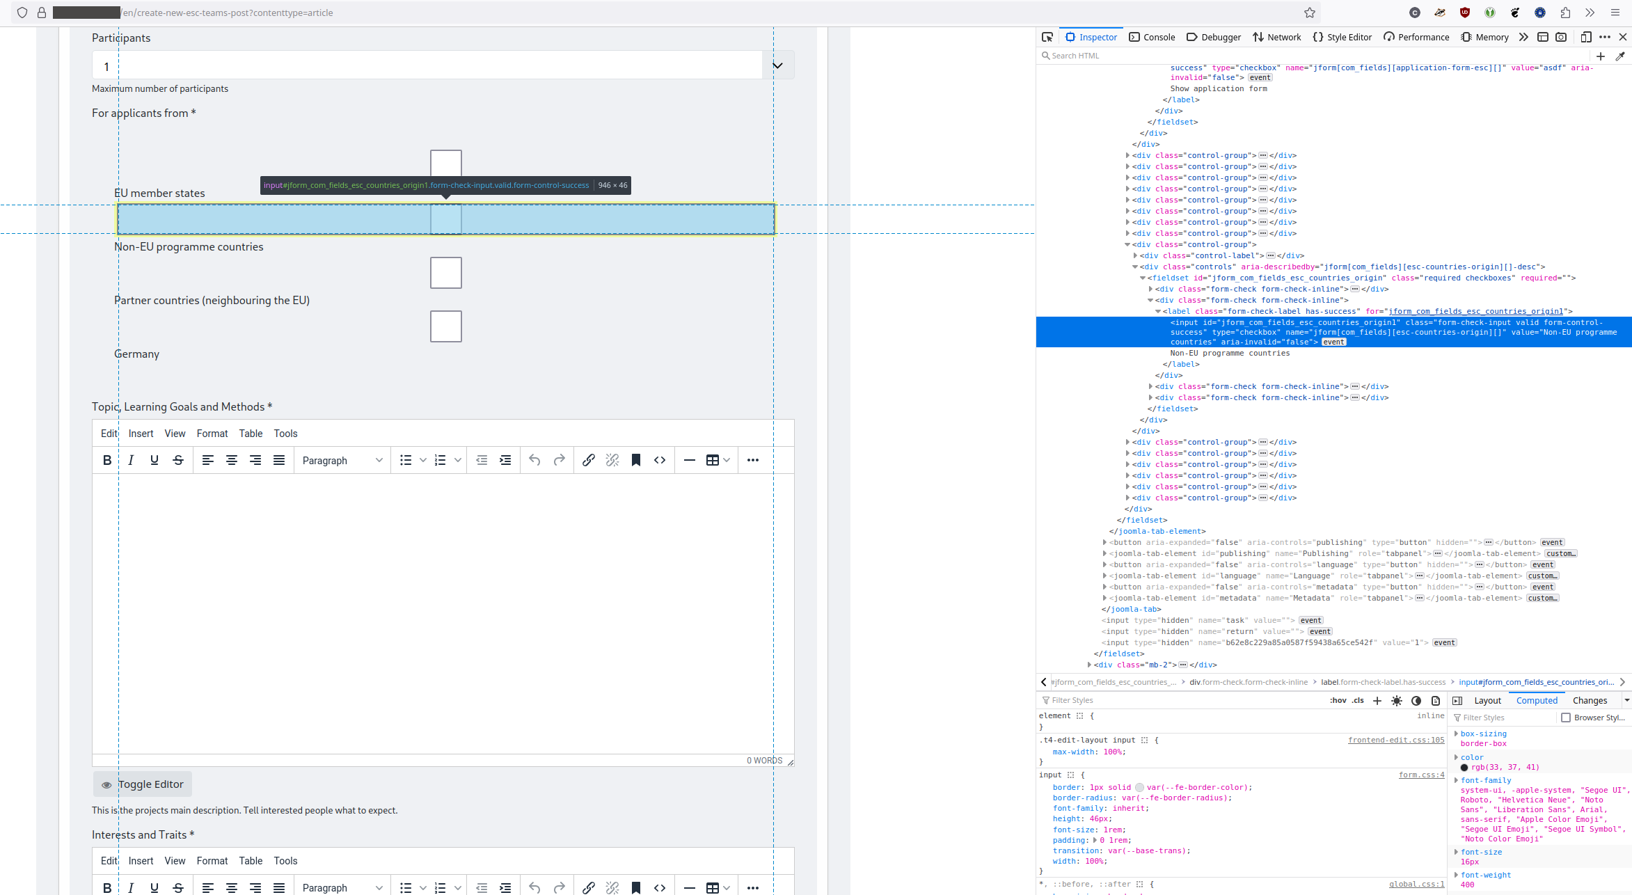Bookmark this page with star icon
Image resolution: width=1632 pixels, height=895 pixels.
tap(1309, 13)
